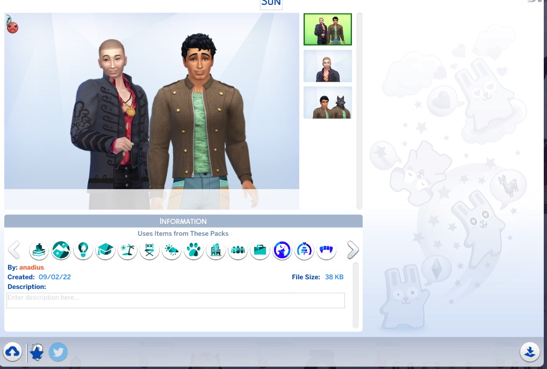Click the INFORMATION panel header
The image size is (547, 369).
pyautogui.click(x=183, y=221)
